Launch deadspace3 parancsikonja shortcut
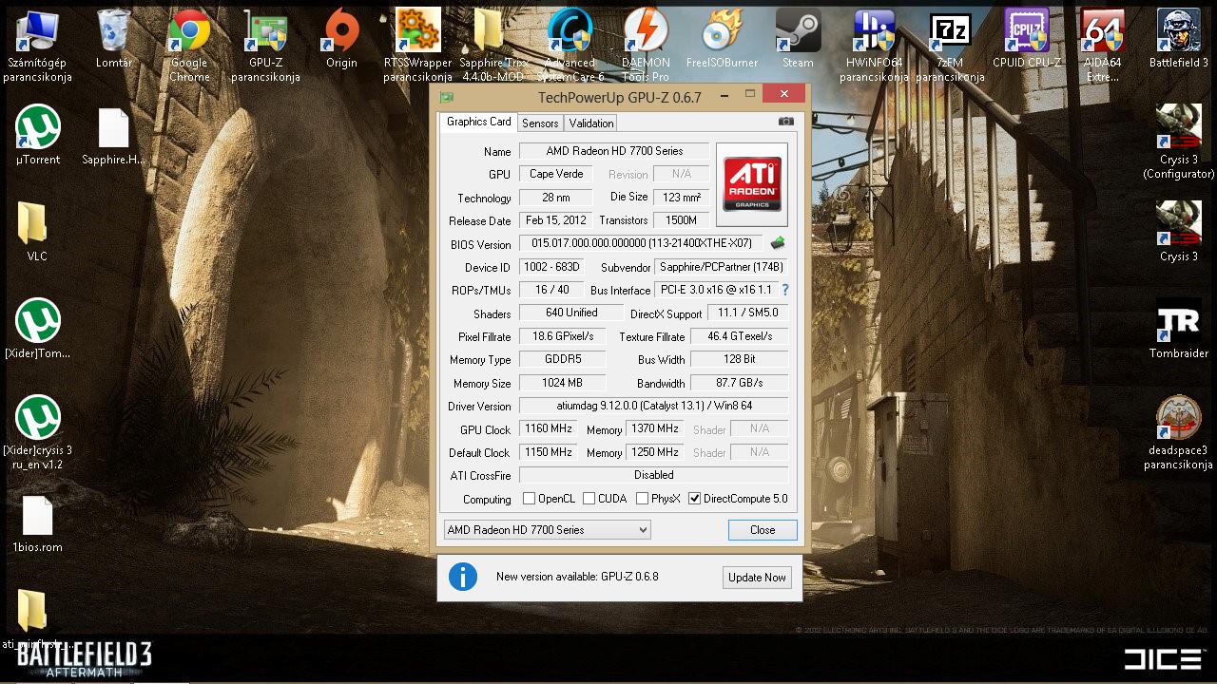Image resolution: width=1217 pixels, height=684 pixels. tap(1178, 432)
